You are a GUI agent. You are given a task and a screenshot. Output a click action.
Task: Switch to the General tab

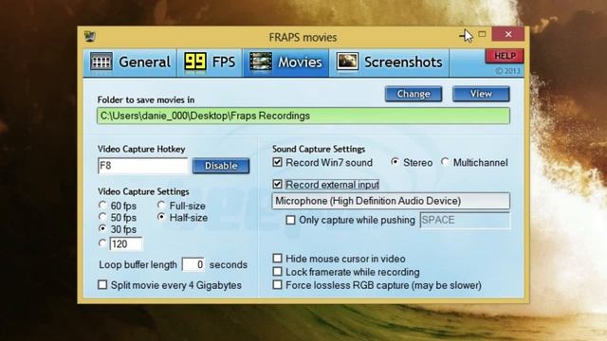pyautogui.click(x=130, y=63)
